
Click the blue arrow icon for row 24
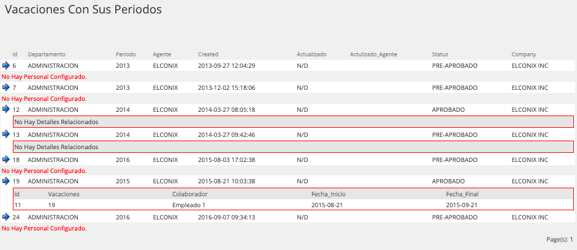(x=6, y=217)
